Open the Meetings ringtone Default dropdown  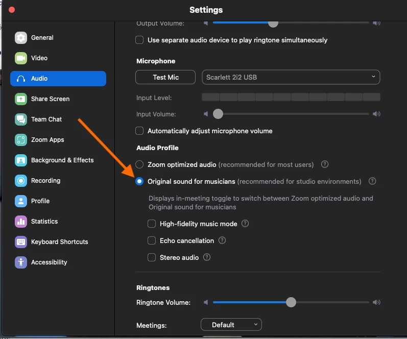point(231,325)
